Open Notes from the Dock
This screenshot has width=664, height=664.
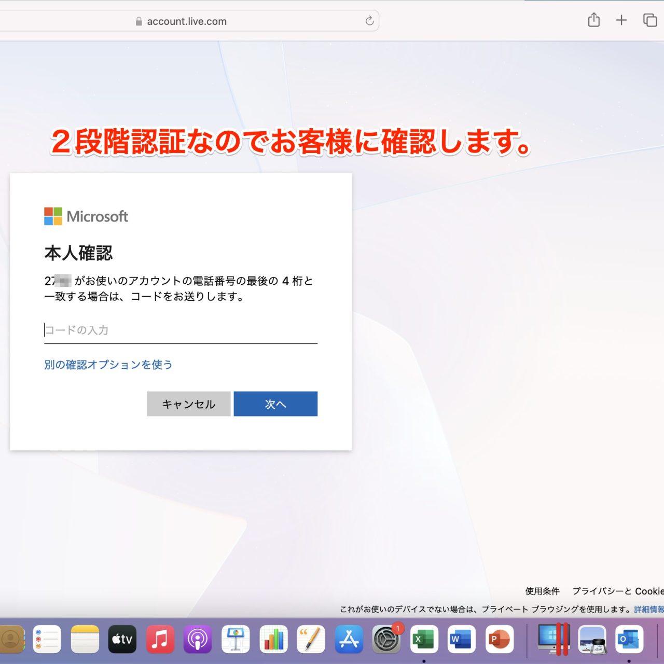pyautogui.click(x=85, y=639)
